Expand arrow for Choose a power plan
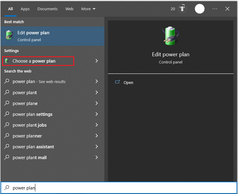The image size is (238, 194). click(x=97, y=61)
